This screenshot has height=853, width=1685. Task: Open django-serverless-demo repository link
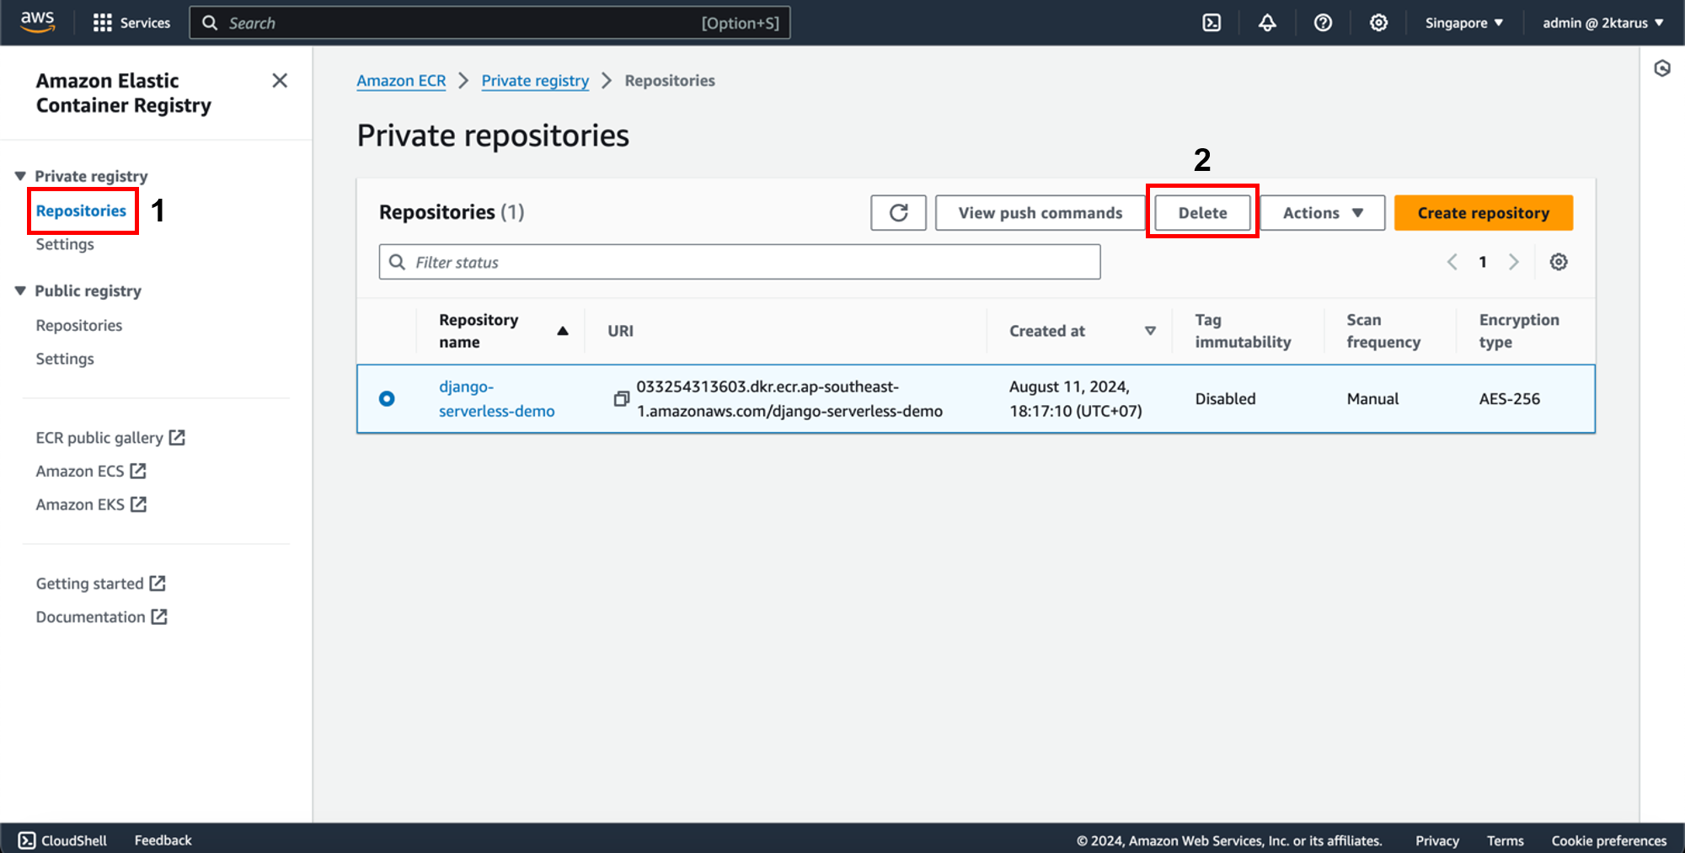496,399
